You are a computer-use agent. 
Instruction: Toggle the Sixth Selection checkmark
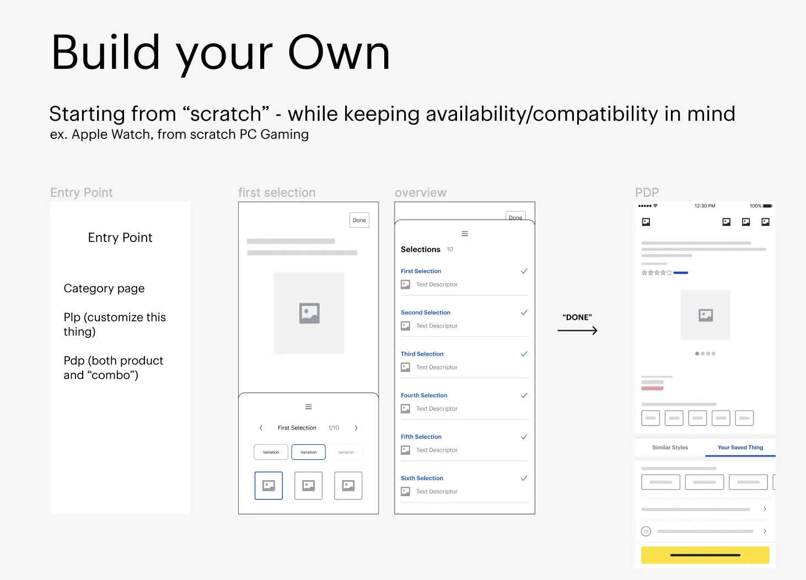coord(524,478)
